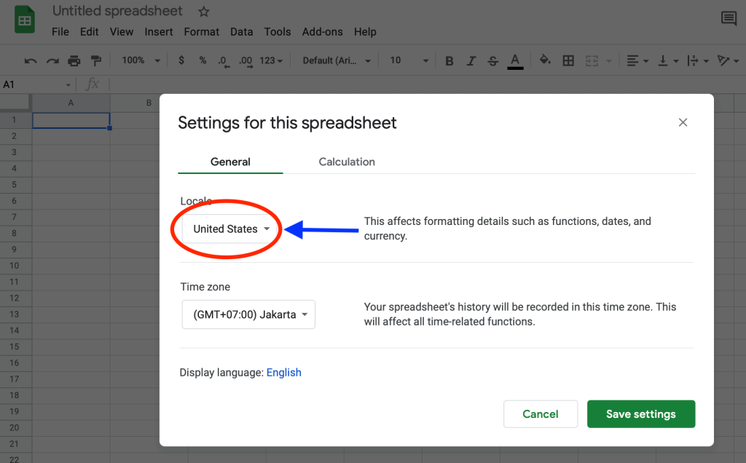Open the Locale dropdown showing United States
This screenshot has width=746, height=463.
pyautogui.click(x=227, y=229)
